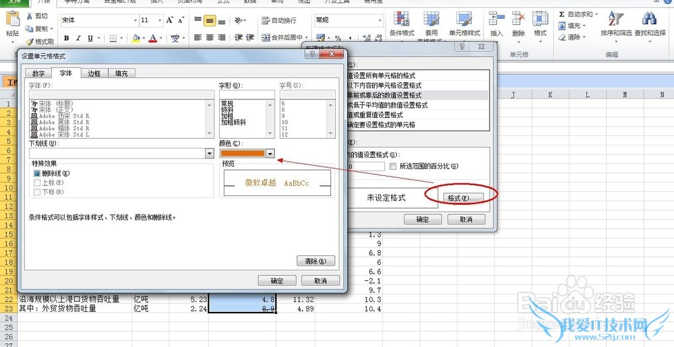Switch to the 数字 tab in Format Cells
Image resolution: width=674 pixels, height=347 pixels.
(x=38, y=74)
